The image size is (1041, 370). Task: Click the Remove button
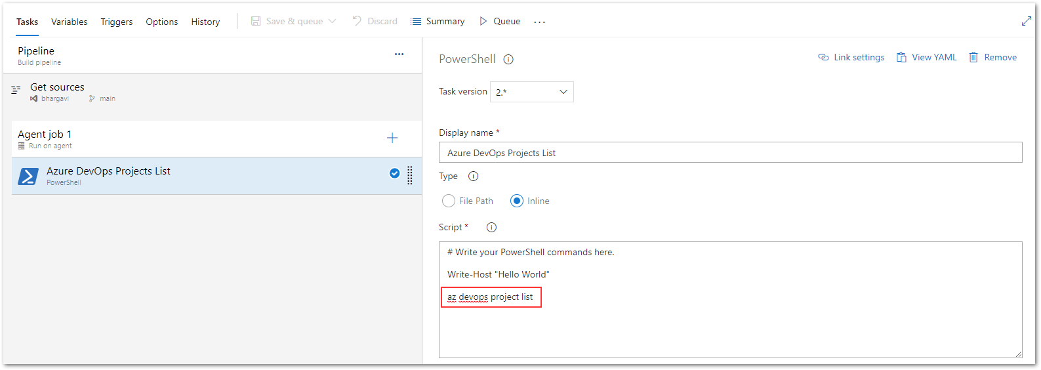(993, 58)
